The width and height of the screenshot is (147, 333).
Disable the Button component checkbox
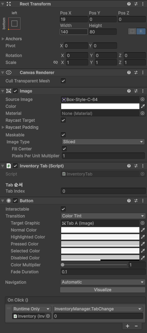[x=15, y=201]
